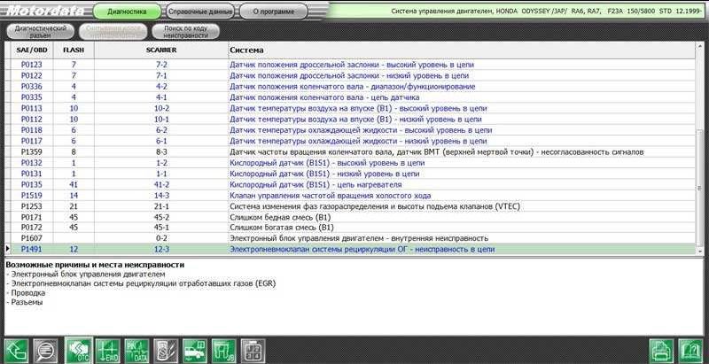Click 'Слишком бедная смесь (B1)' description
This screenshot has width=709, height=364.
click(x=280, y=217)
